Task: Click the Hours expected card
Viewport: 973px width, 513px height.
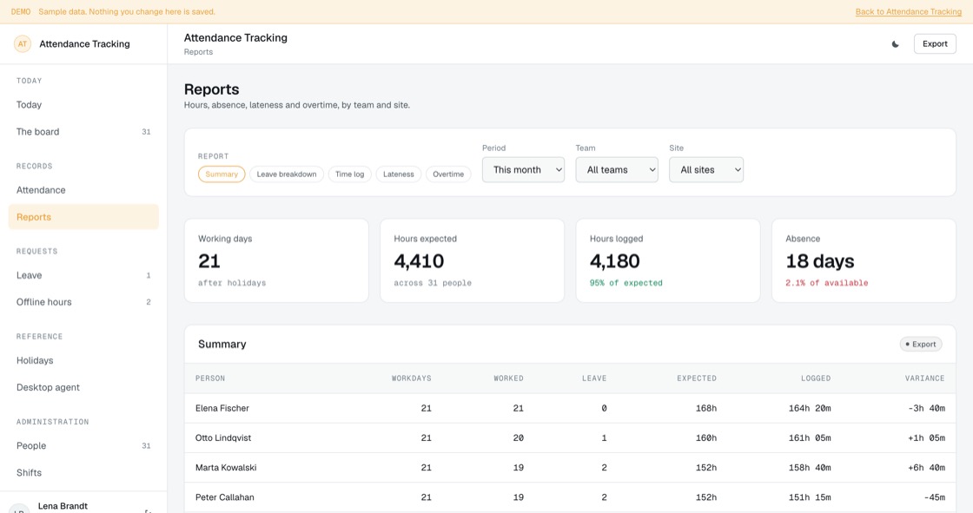Action: click(x=473, y=260)
